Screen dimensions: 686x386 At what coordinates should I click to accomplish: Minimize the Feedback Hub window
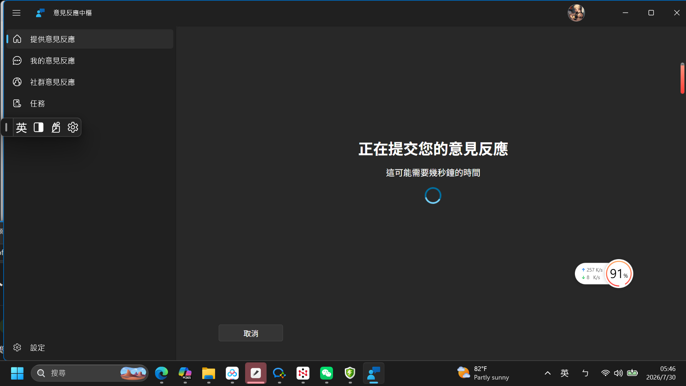[x=625, y=13]
